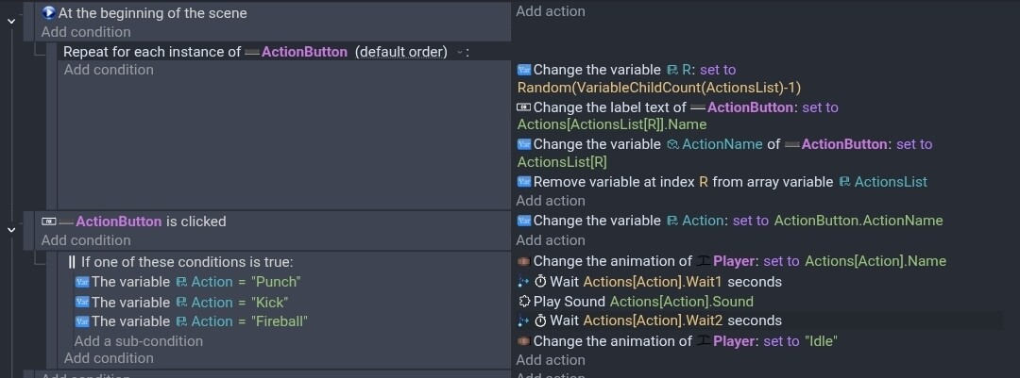Viewport: 1020px width, 378px height.
Task: Collapse the "ActionButton is clicked" event
Action: (11, 228)
